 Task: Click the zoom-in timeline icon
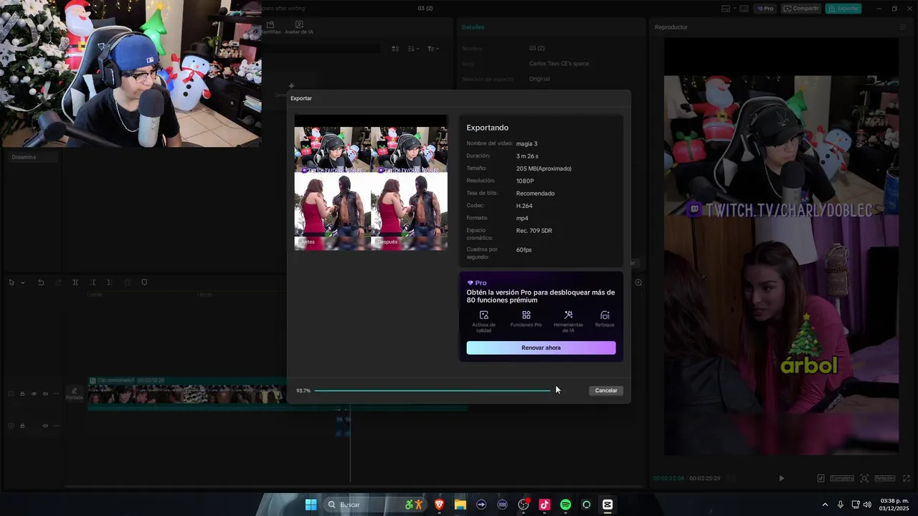pos(638,282)
